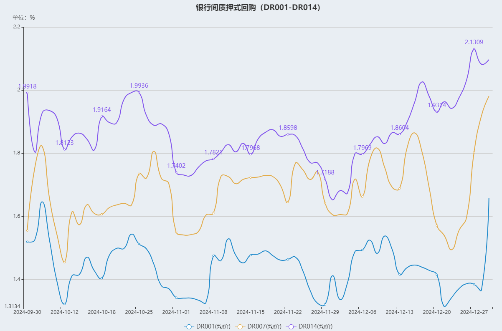This screenshot has height=331, width=502.
Task: Click the 2024-09-30 x-axis date label
Action: coord(27,312)
